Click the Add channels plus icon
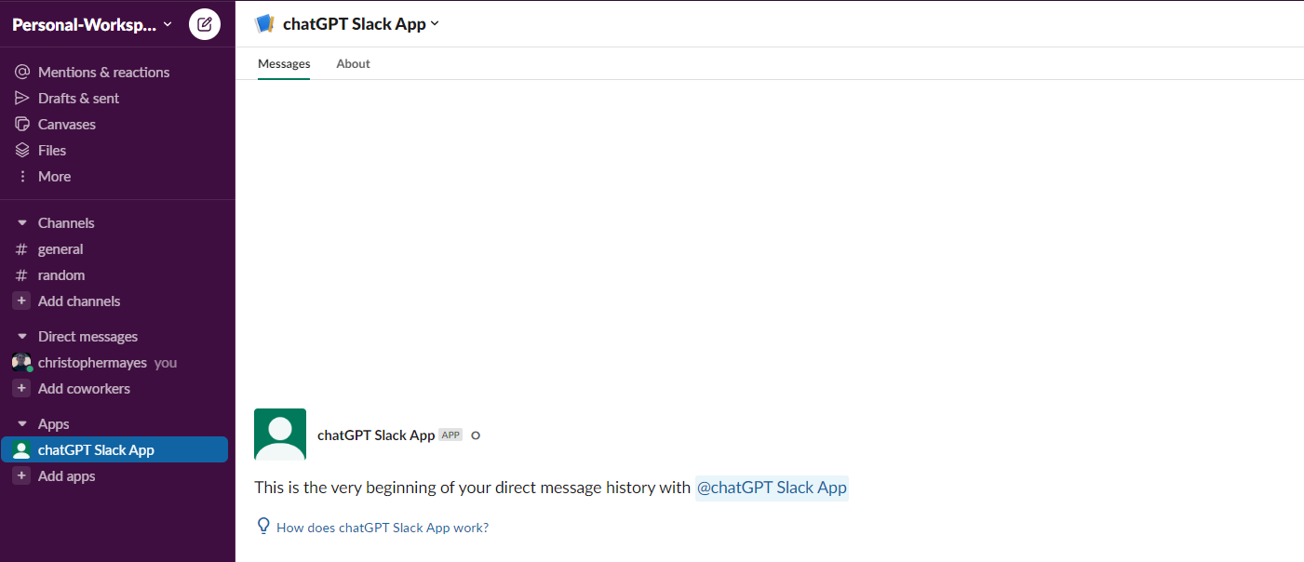Image resolution: width=1304 pixels, height=562 pixels. coord(22,301)
